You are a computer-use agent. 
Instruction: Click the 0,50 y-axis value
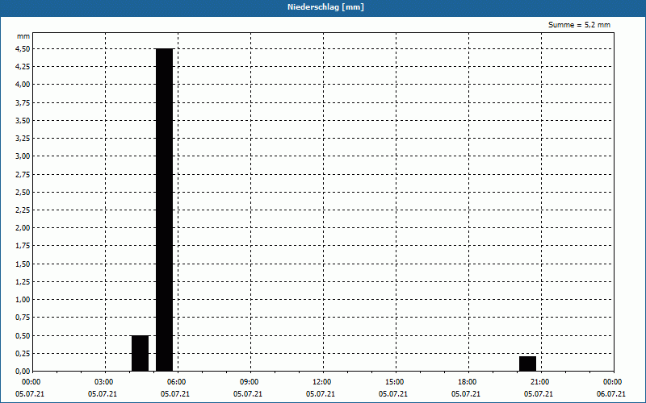(x=23, y=335)
